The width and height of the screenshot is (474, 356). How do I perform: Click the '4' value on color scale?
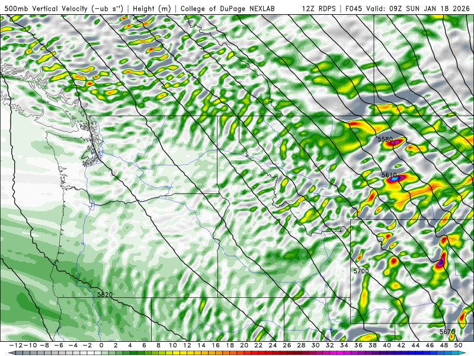click(x=130, y=345)
